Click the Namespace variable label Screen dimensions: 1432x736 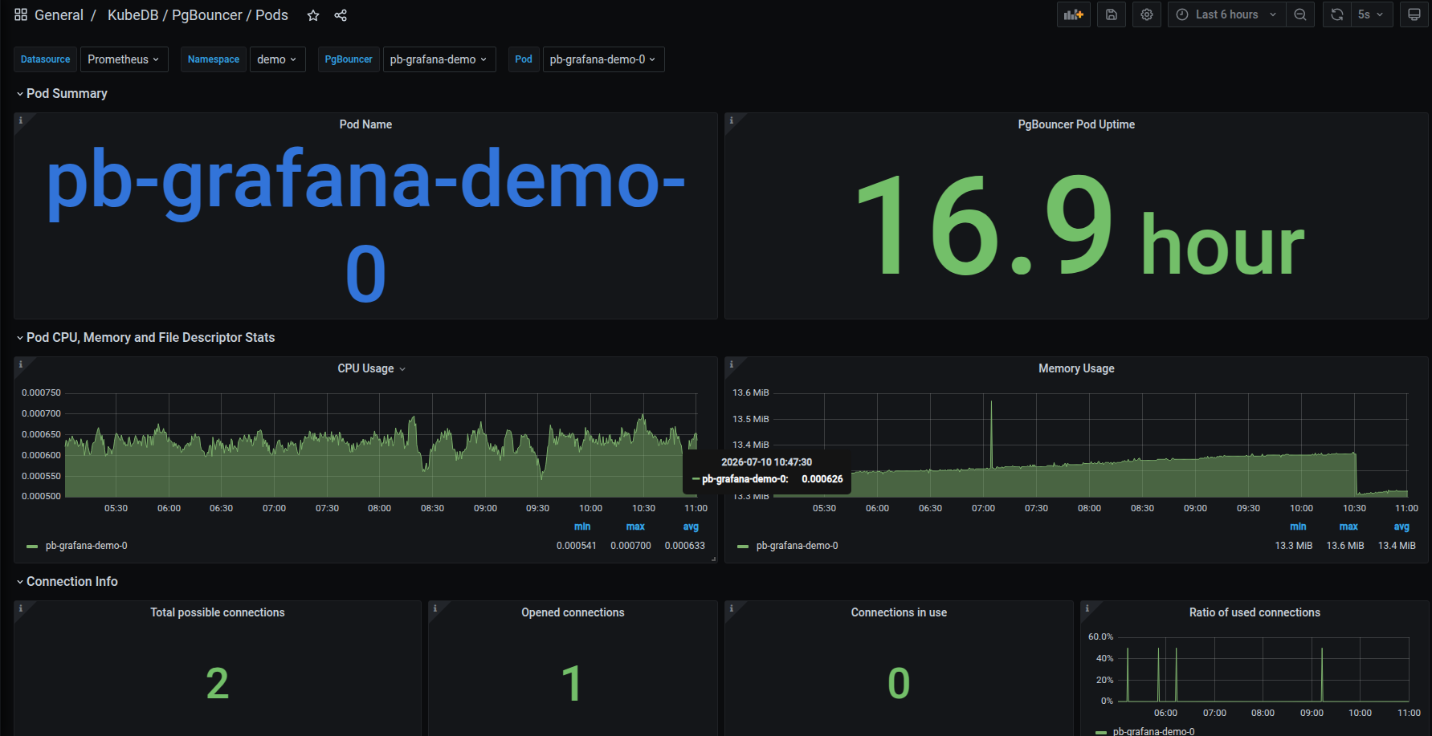(x=214, y=59)
